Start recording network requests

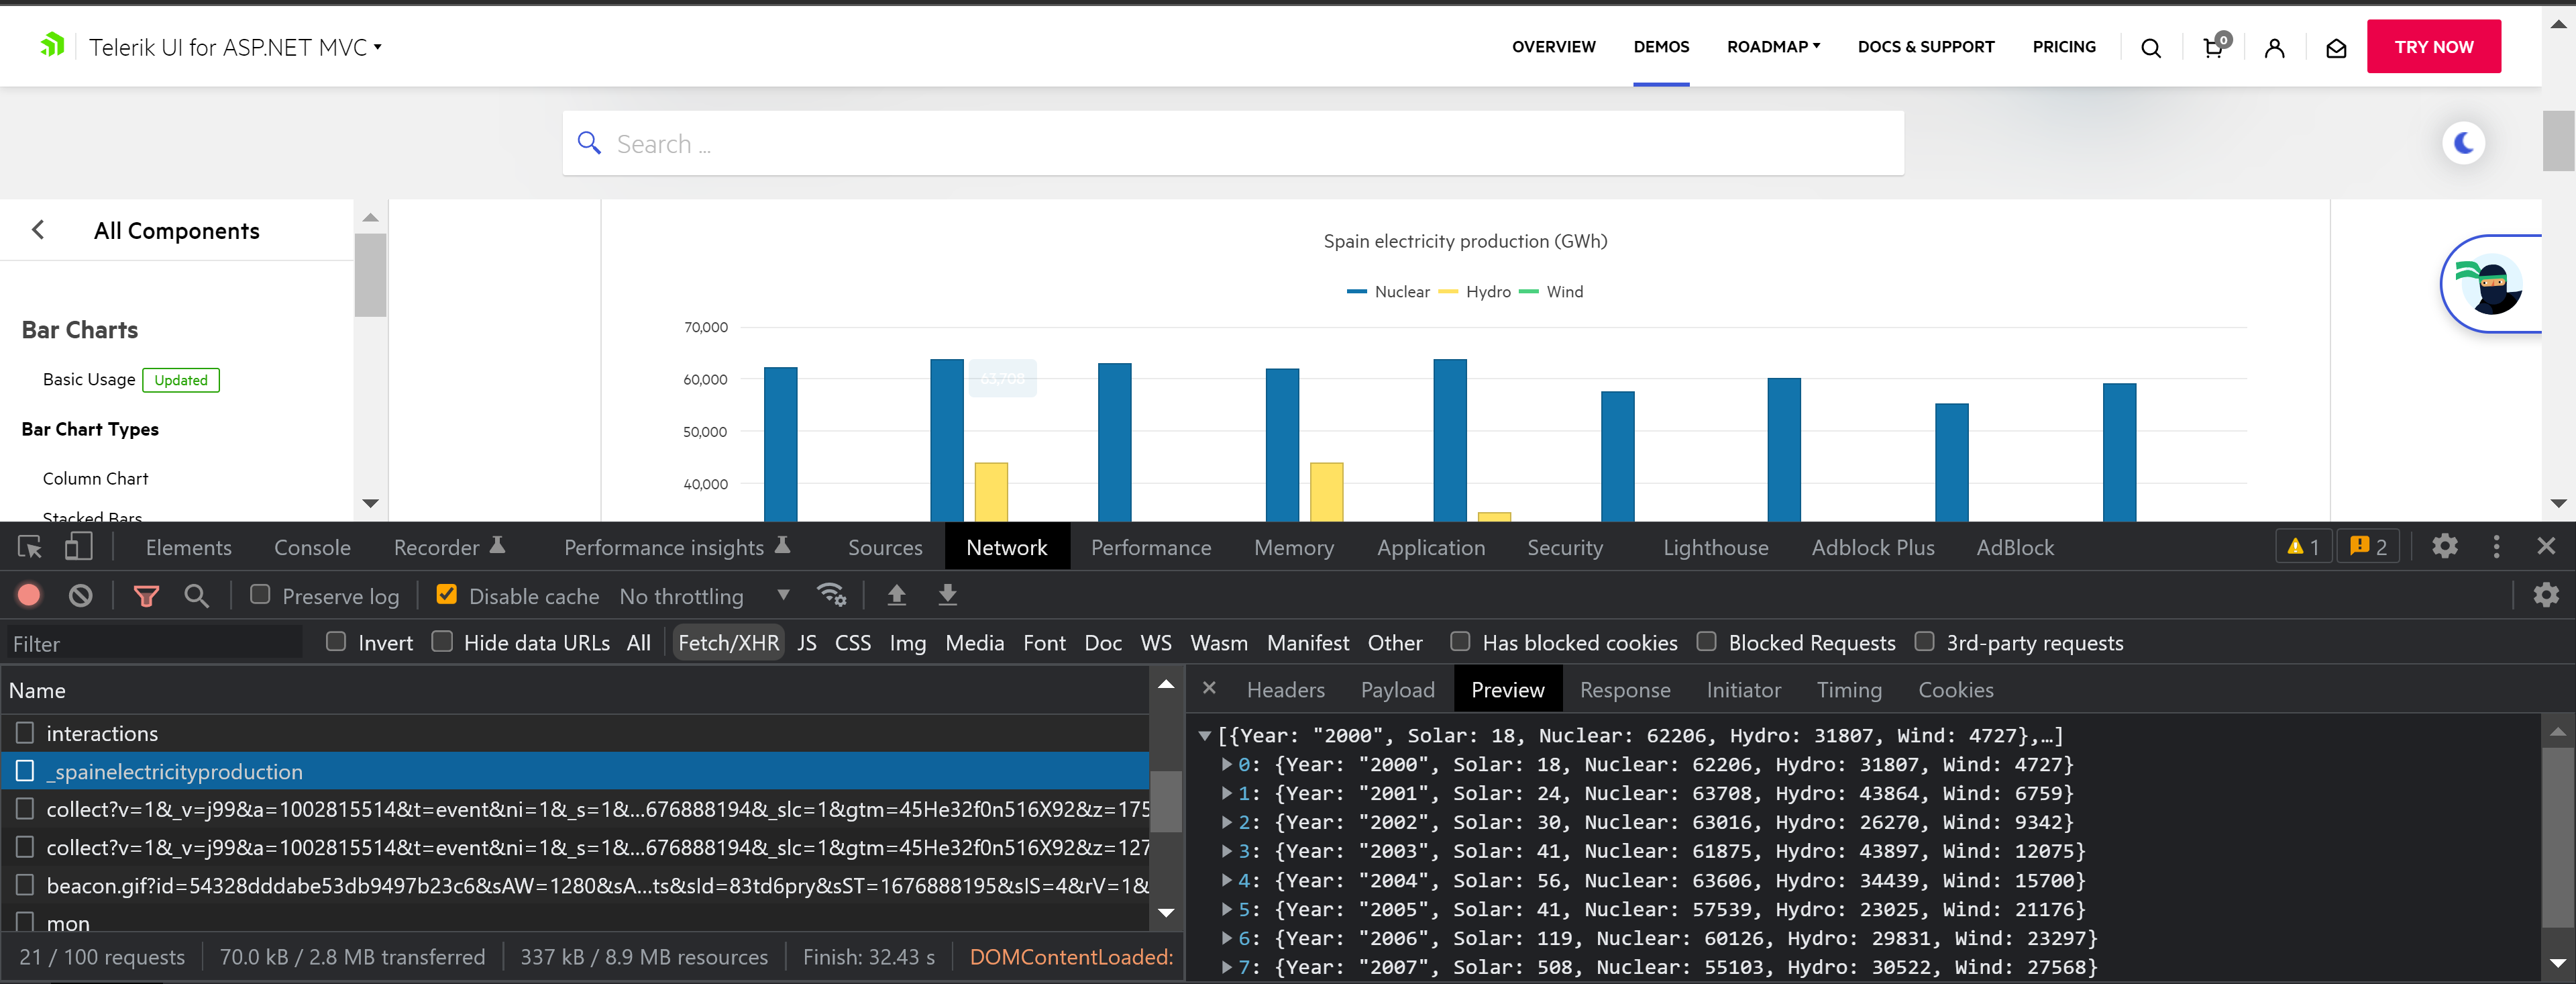(x=28, y=595)
